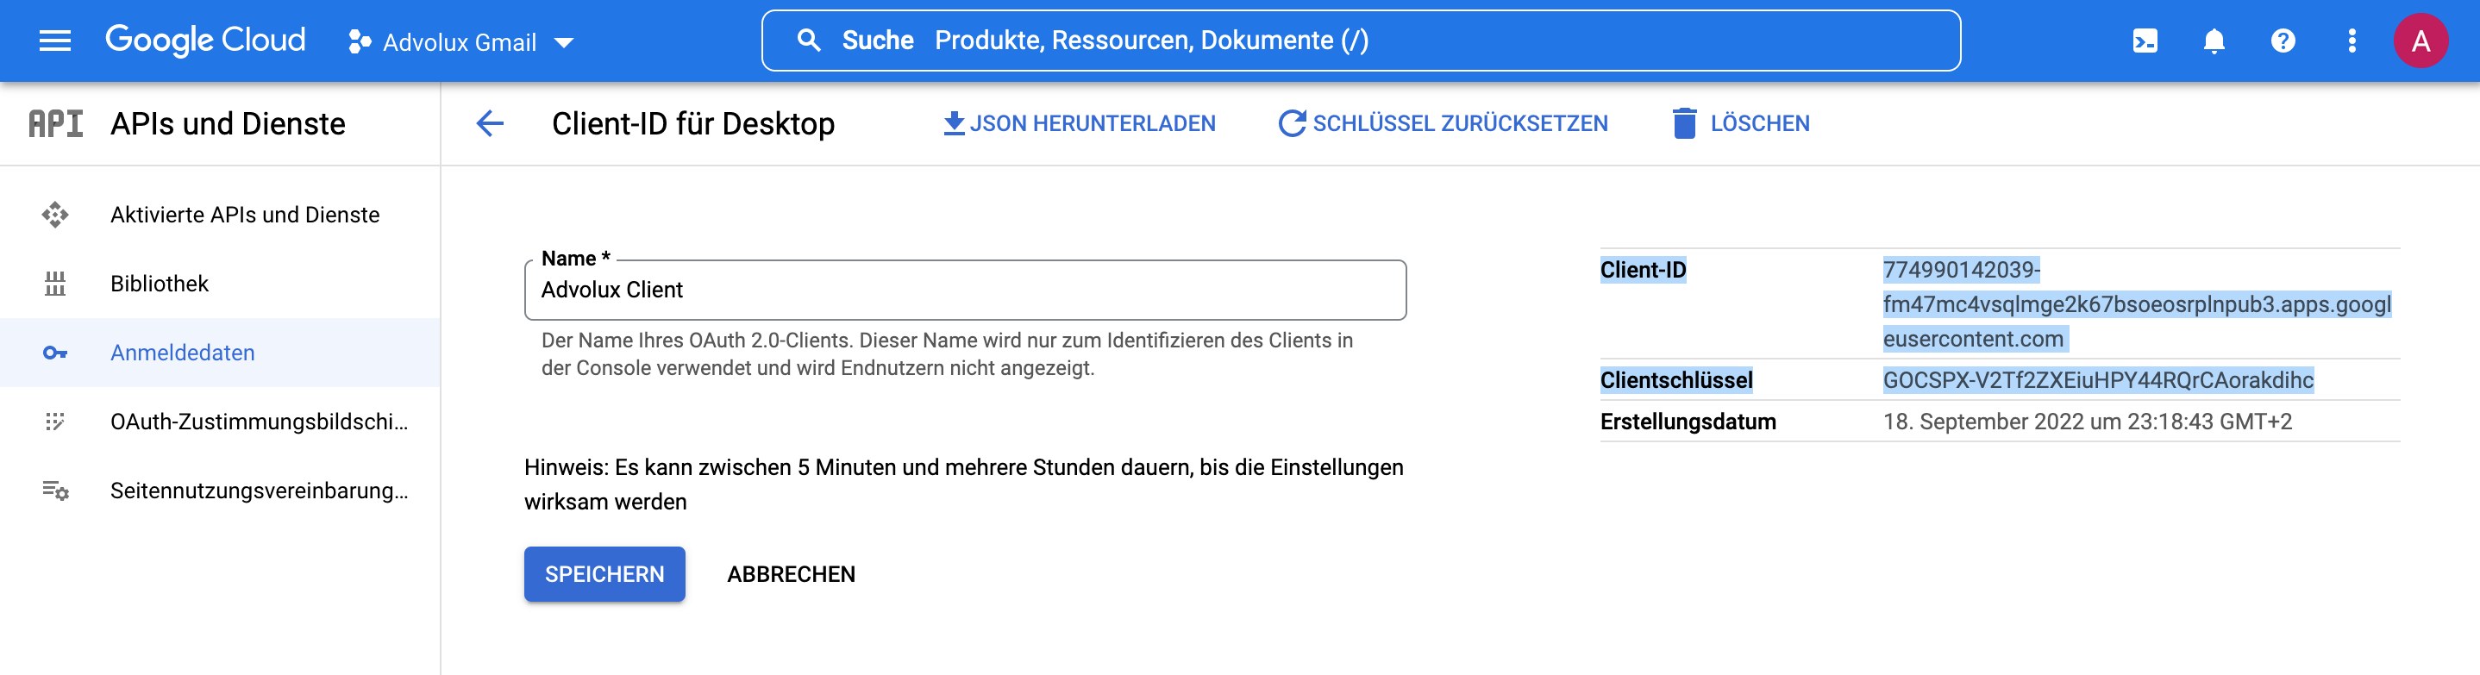Click the LÖSCHEN label text
This screenshot has width=2480, height=675.
(1760, 123)
